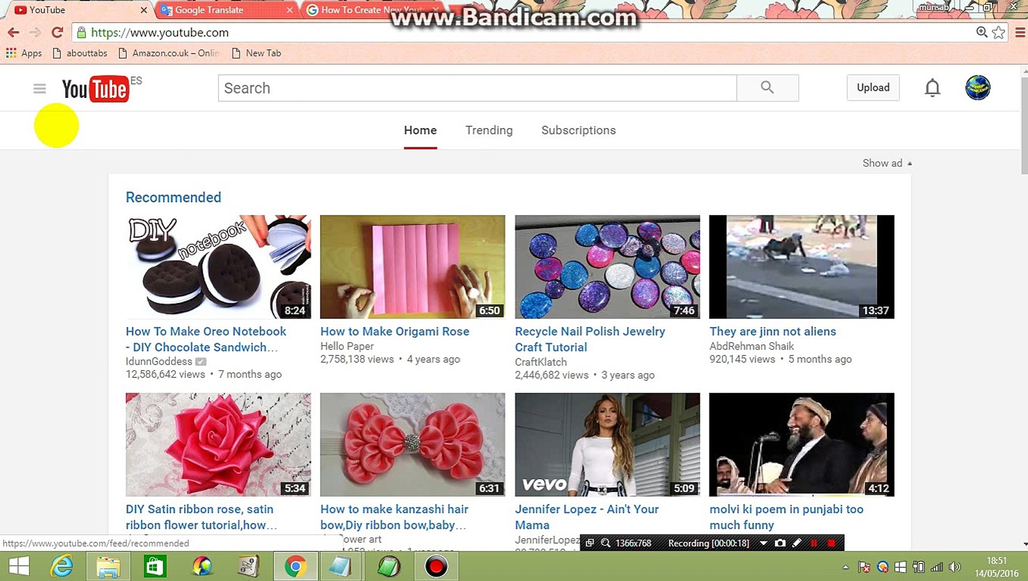This screenshot has height=581, width=1028.
Task: Switch to the How To Create New tab
Action: point(371,10)
